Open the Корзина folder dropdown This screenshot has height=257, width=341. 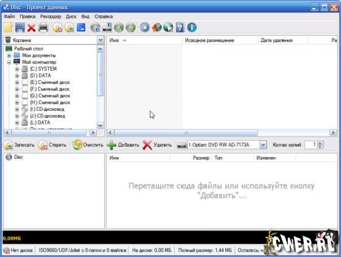[x=100, y=40]
